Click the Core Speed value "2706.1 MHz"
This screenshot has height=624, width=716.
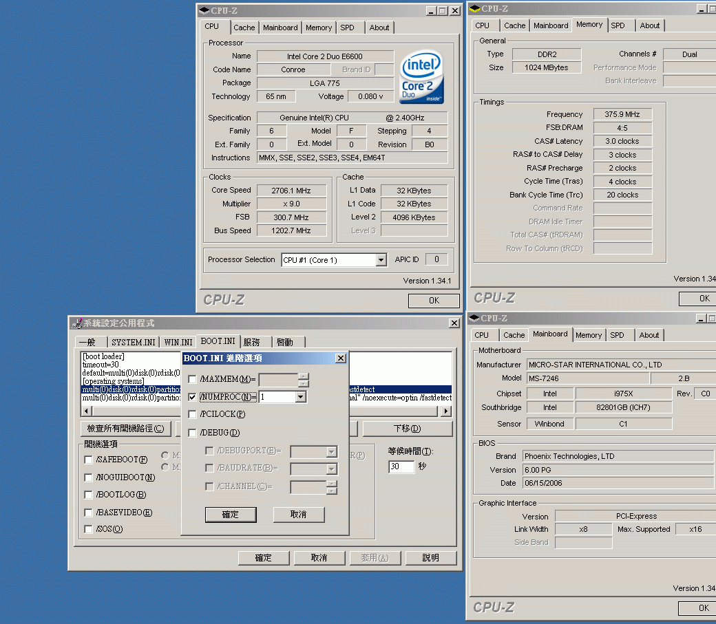point(291,191)
